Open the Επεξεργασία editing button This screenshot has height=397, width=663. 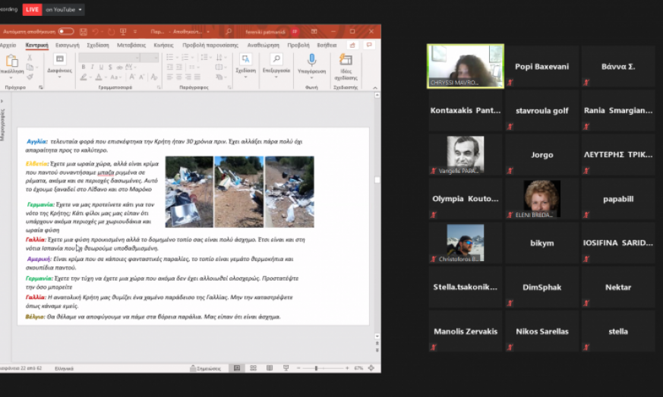pos(276,65)
